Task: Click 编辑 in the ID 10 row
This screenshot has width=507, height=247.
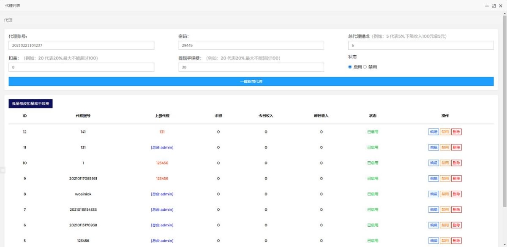Action: [x=433, y=163]
